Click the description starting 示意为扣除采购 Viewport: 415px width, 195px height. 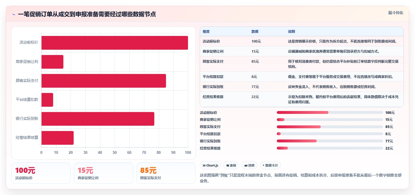pos(343,99)
